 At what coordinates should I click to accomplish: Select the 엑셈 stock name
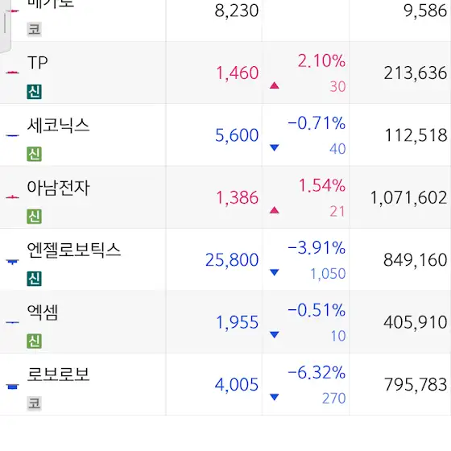(43, 312)
